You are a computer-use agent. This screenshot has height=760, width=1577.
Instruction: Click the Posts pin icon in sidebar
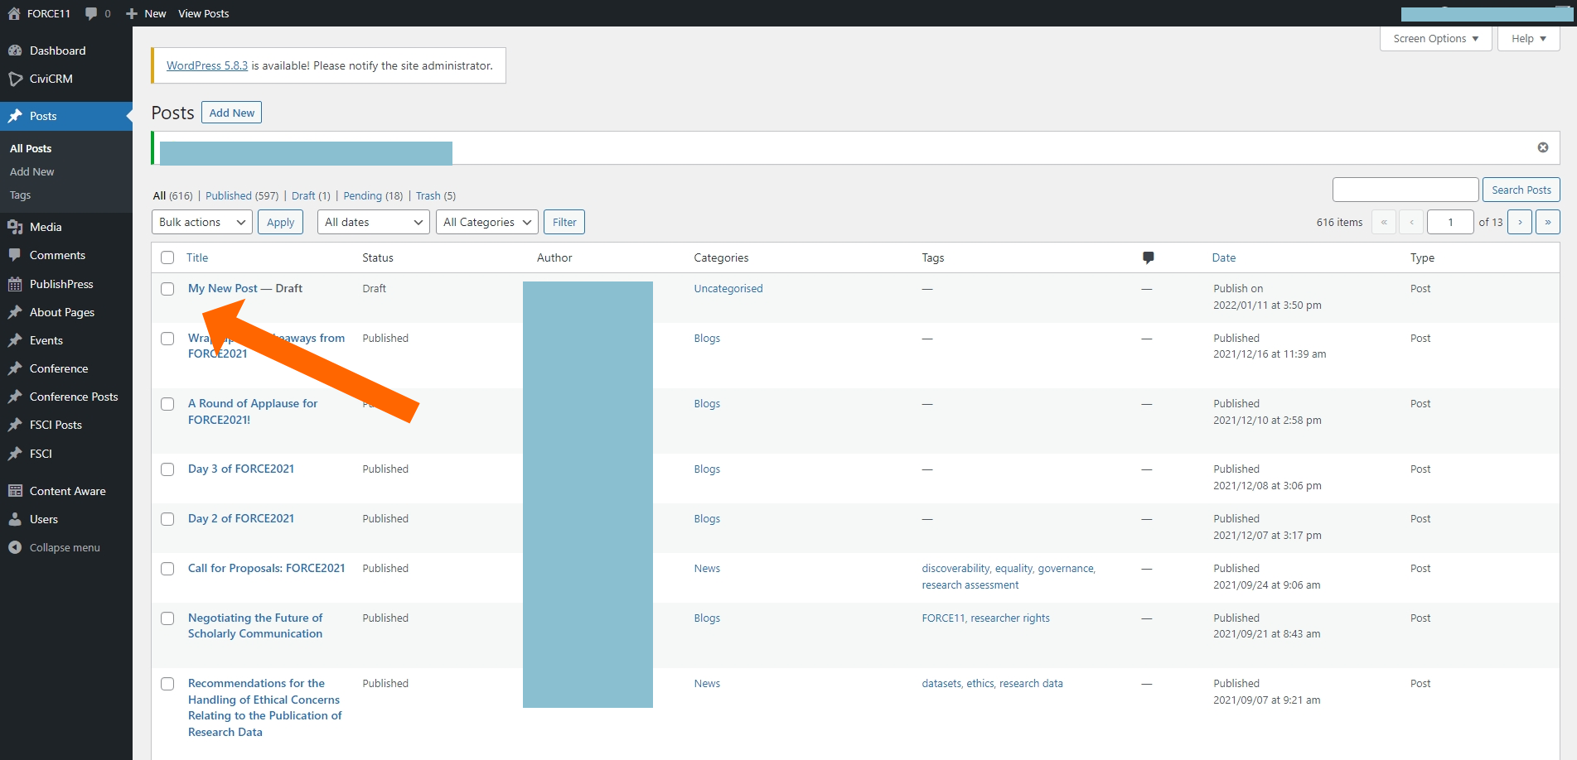click(x=15, y=116)
